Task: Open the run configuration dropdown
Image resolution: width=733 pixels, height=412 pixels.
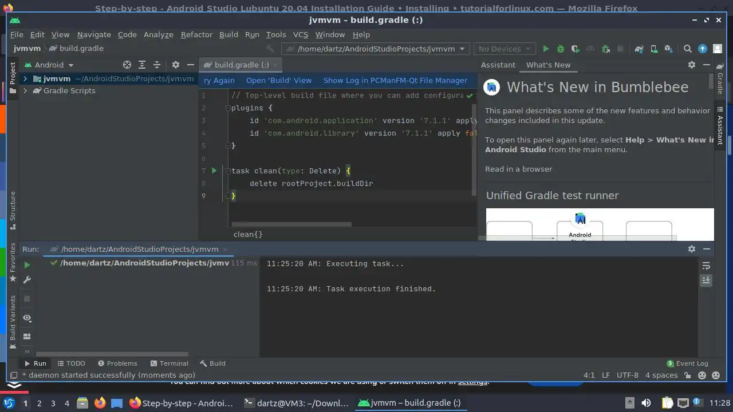Action: pos(376,49)
